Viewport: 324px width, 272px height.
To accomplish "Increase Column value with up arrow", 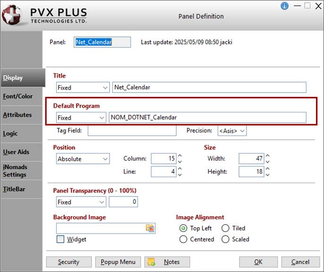I will point(179,156).
